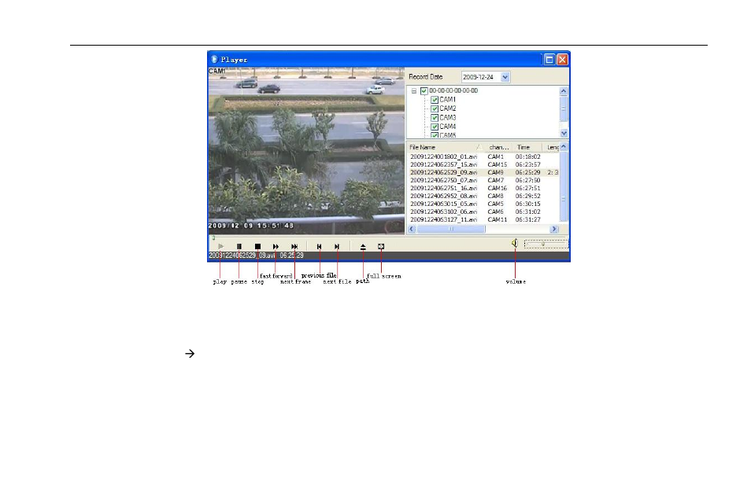Image resolution: width=751 pixels, height=500 pixels.
Task: Select file 20091224001802_01.avi
Action: coord(443,157)
